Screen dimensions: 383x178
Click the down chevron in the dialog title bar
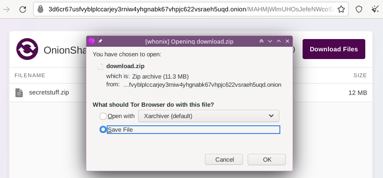[x=270, y=41]
